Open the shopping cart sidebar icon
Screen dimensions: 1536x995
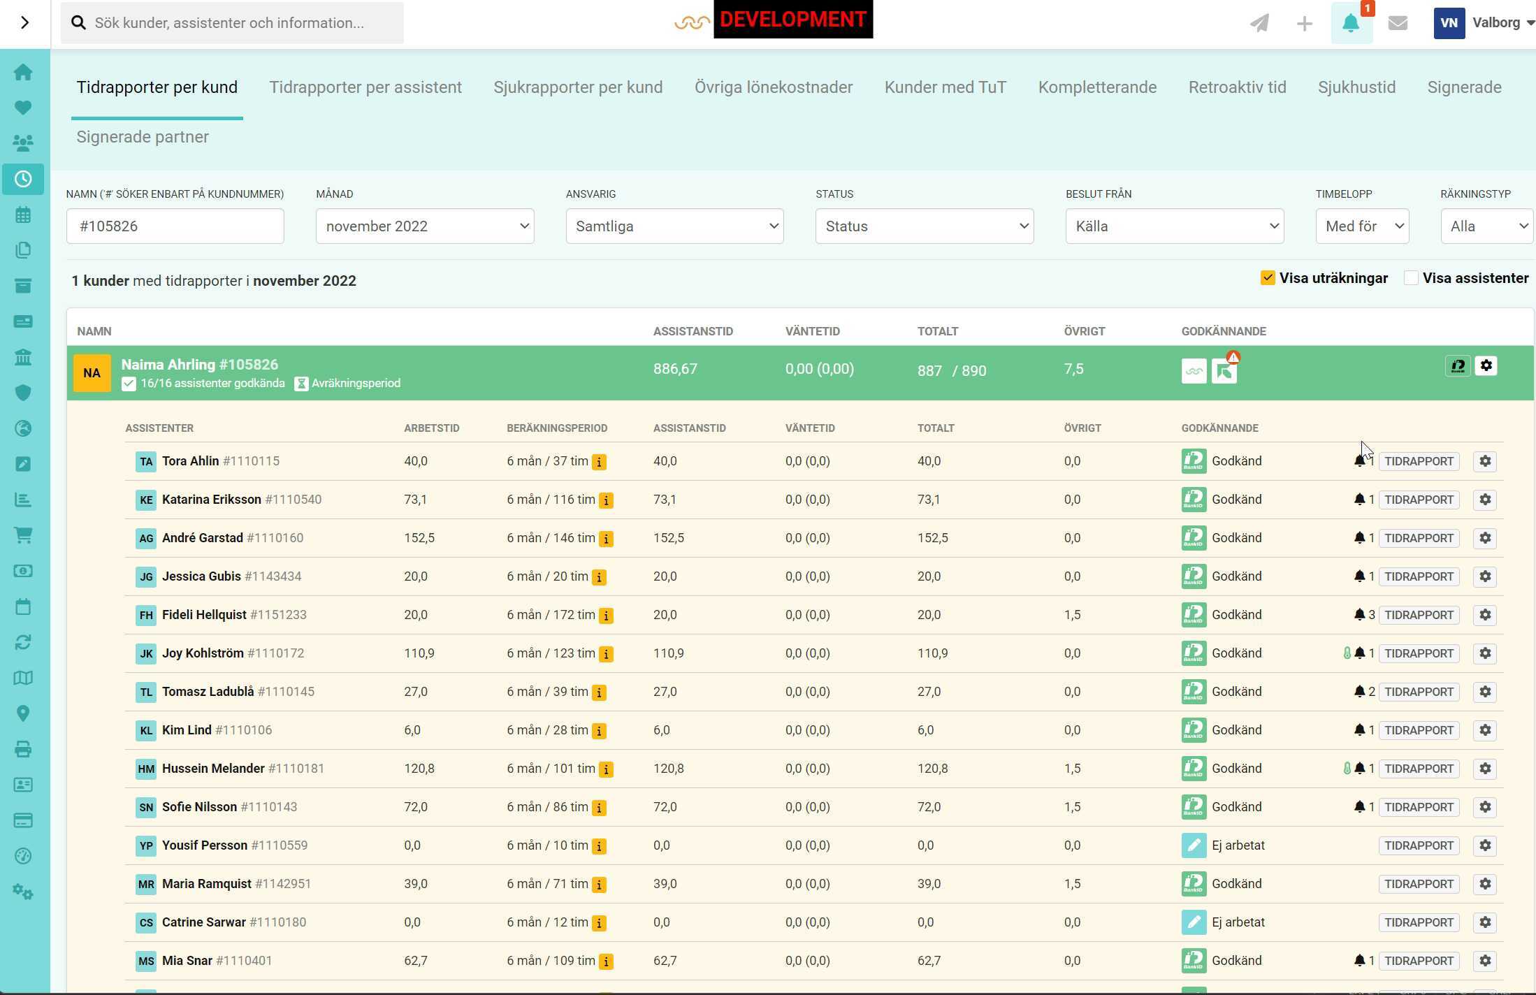(x=23, y=535)
